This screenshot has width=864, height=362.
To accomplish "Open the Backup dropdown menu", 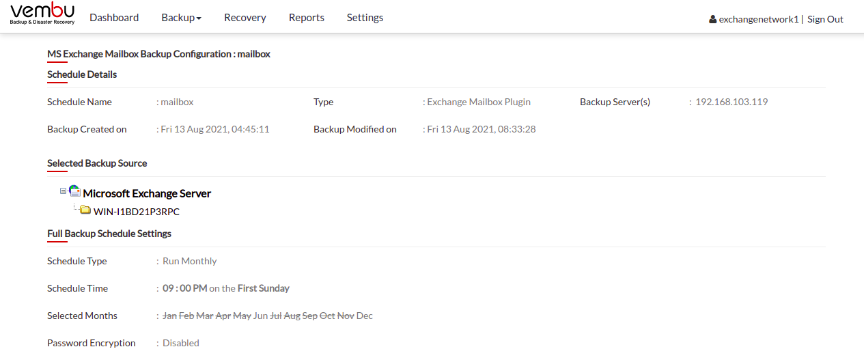I will point(181,18).
